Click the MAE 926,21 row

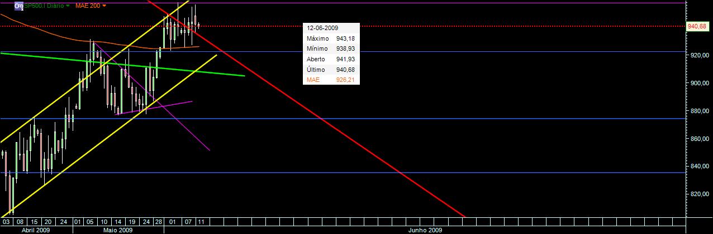tap(331, 80)
